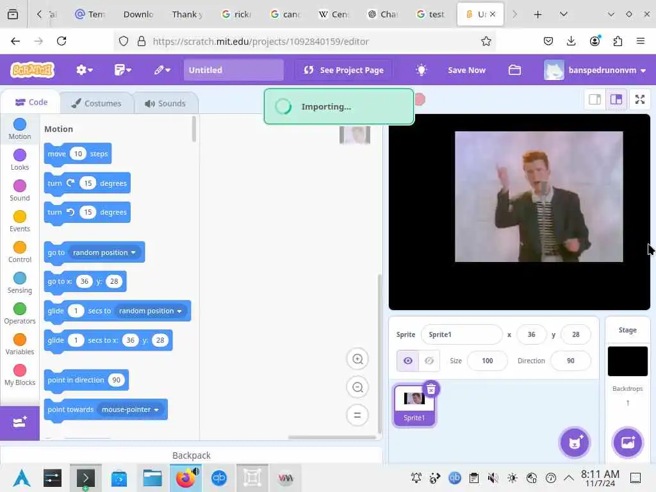Edit the Untitled project title field
656x492 pixels.
click(233, 70)
